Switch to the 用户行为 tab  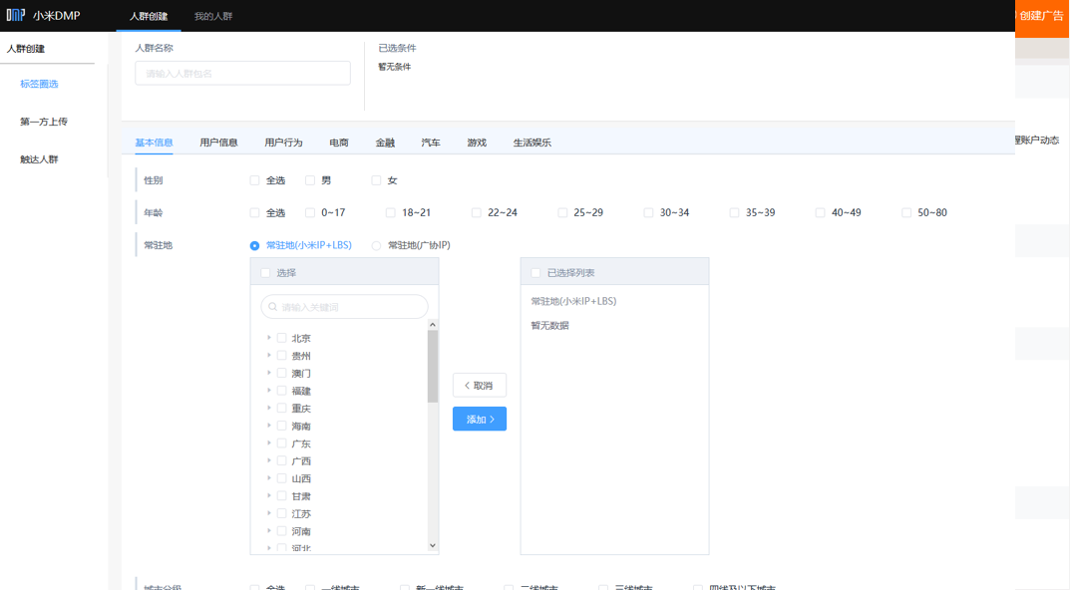(286, 142)
